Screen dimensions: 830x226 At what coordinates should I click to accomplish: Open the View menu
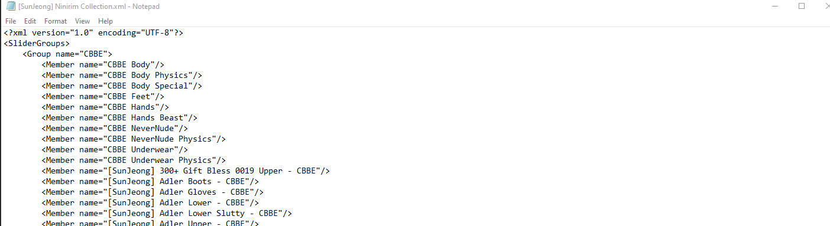pyautogui.click(x=82, y=21)
